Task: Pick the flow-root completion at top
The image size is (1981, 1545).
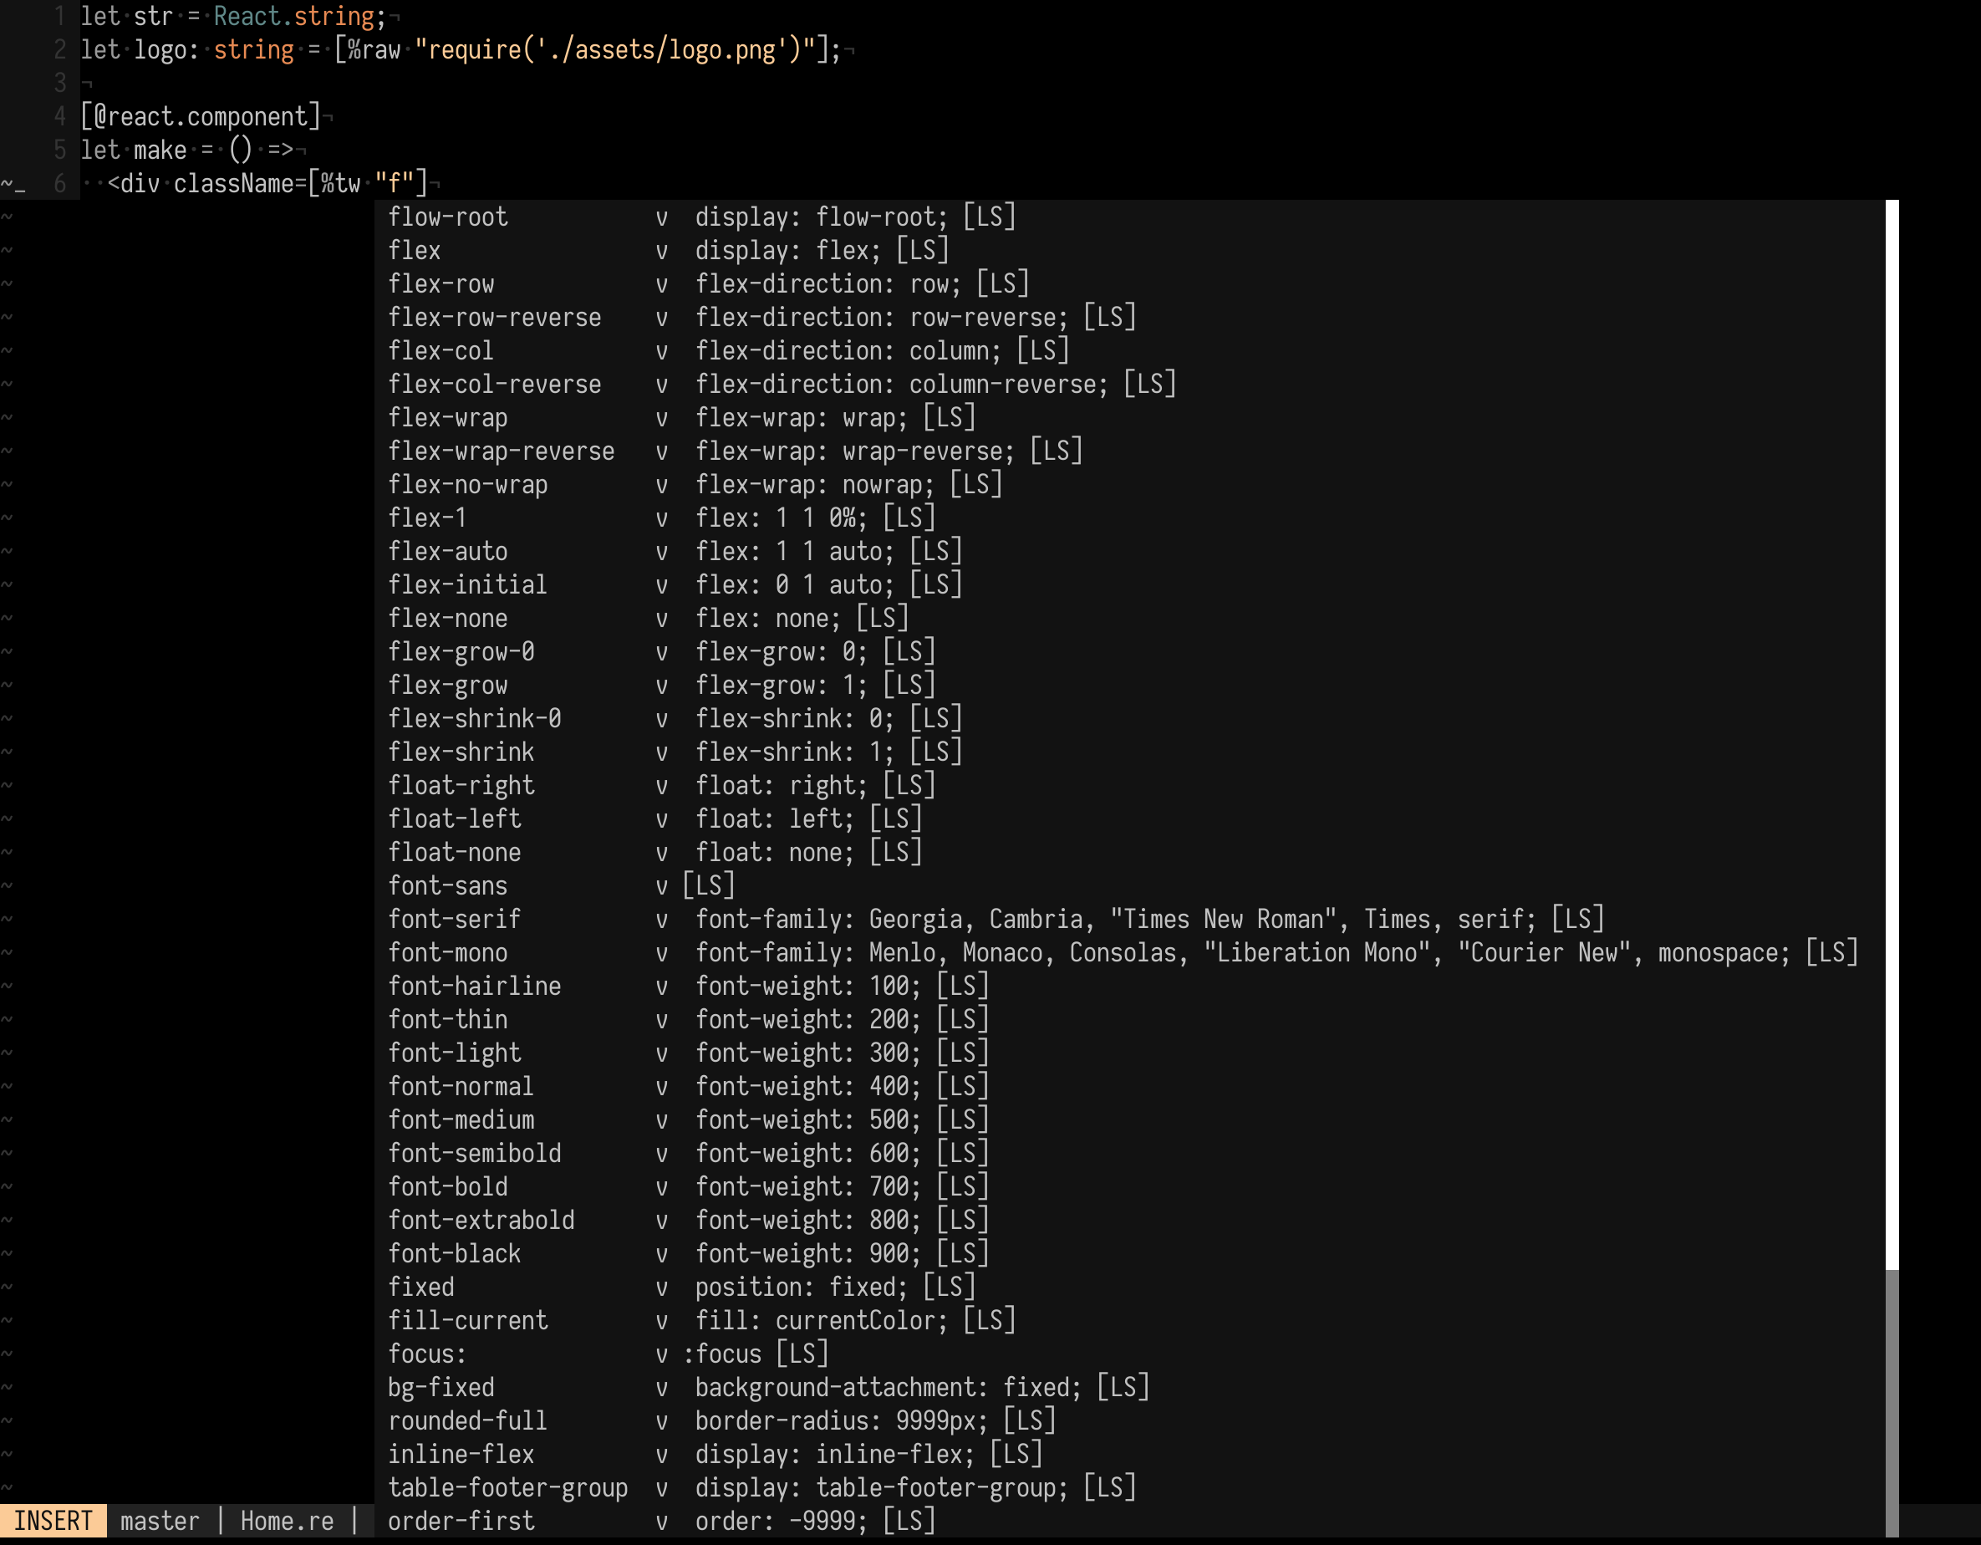Action: [x=447, y=217]
